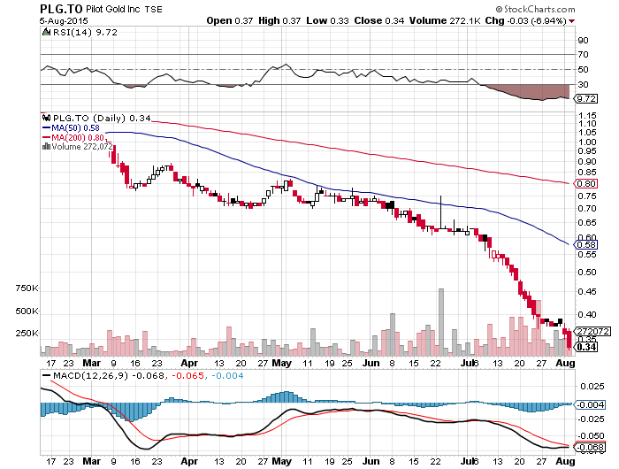Viewport: 619px width, 469px height.
Task: Click the blue MA(50) line swatch in legend
Action: pyautogui.click(x=46, y=128)
